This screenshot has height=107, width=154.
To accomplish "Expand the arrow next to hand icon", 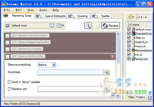I will tap(133, 17).
